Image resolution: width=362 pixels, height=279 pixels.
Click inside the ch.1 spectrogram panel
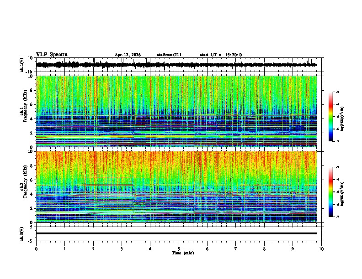(176, 111)
